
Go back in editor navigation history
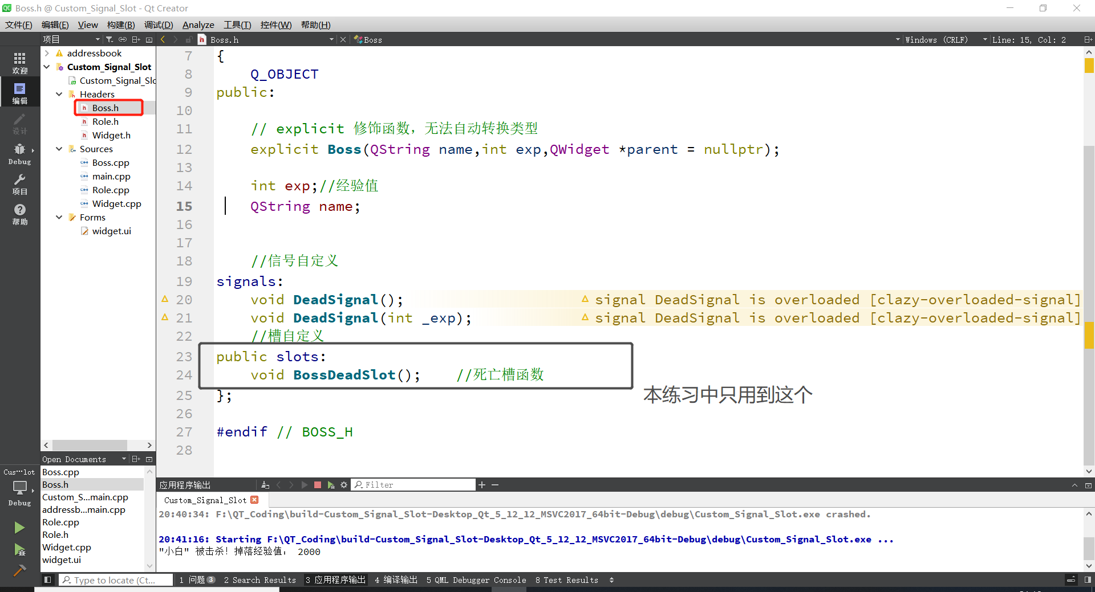[x=163, y=39]
